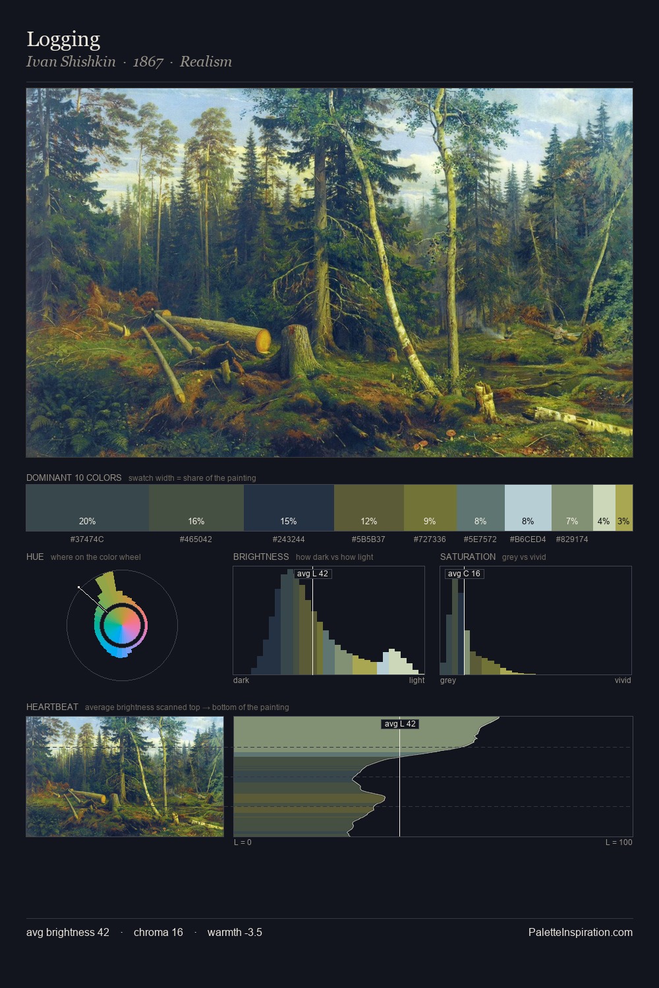The image size is (659, 988).
Task: Click the 'L = 100' axis label
Action: (619, 842)
